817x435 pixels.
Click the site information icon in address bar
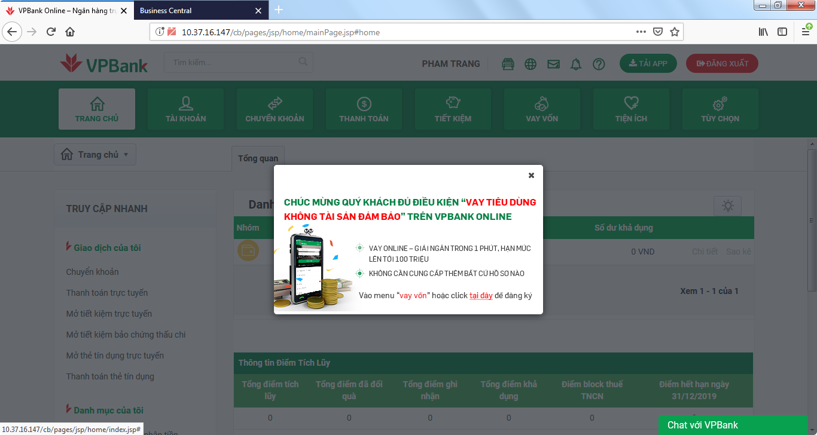coord(160,32)
